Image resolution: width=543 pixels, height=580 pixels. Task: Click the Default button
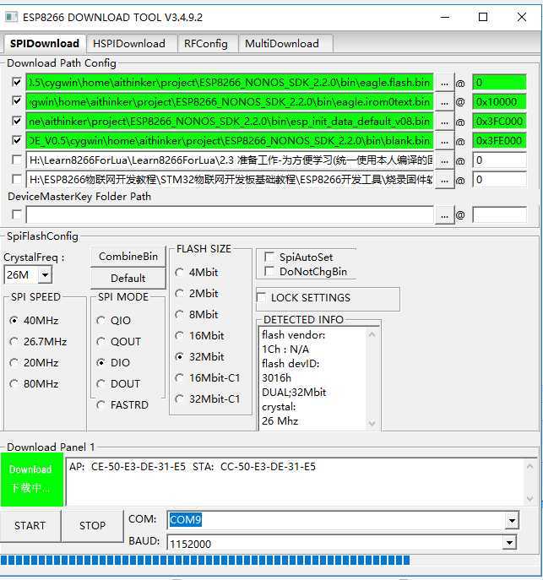tap(128, 278)
